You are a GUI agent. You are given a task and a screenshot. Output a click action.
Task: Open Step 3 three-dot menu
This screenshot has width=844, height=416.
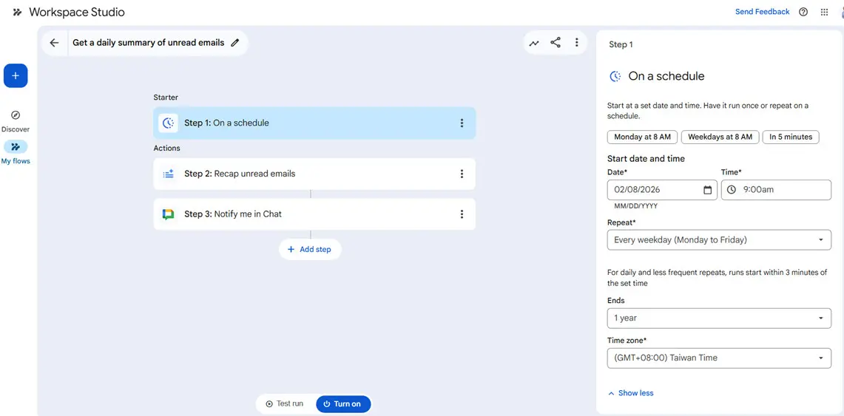click(462, 214)
